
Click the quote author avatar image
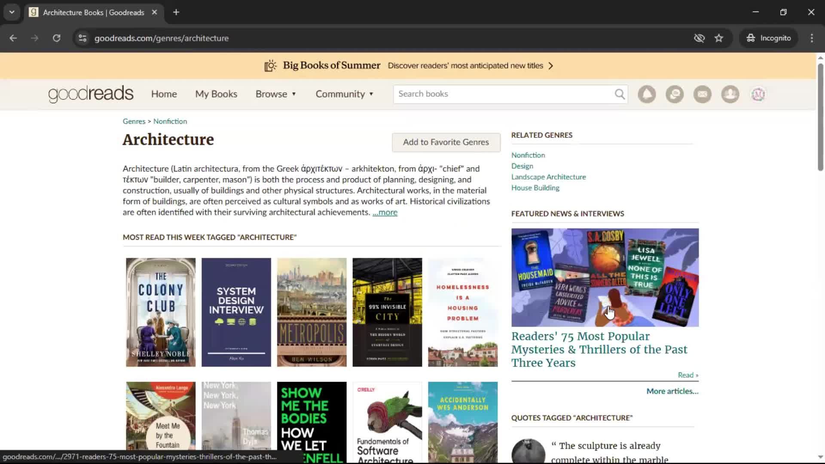click(528, 451)
